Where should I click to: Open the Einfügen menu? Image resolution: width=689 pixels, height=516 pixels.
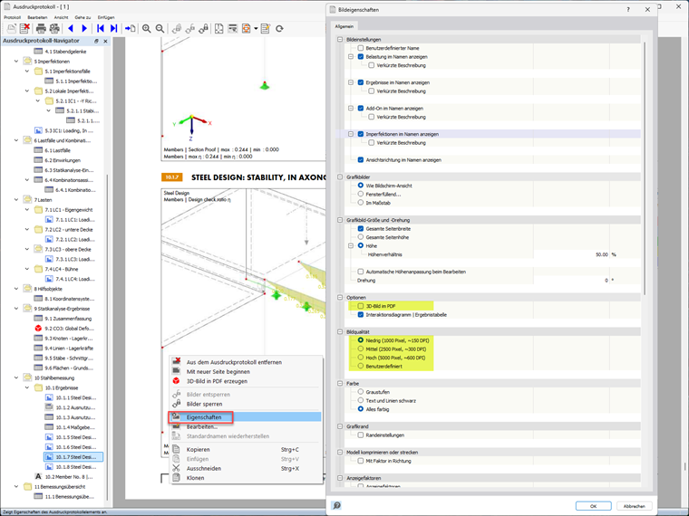tap(106, 17)
